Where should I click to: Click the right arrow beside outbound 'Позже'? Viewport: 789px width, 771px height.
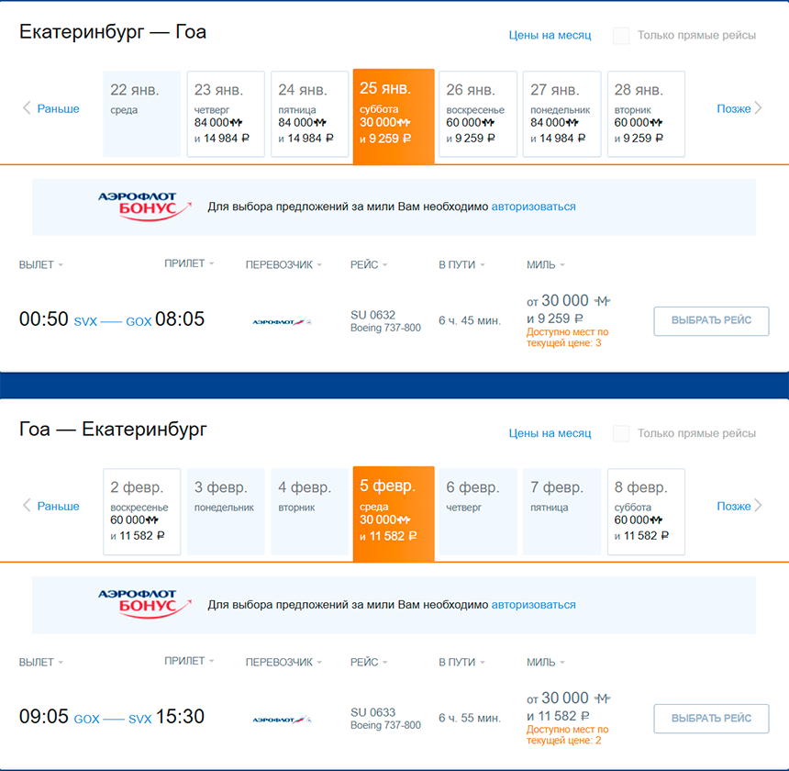coord(759,108)
